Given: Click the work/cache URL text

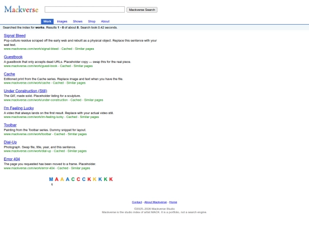Looking at the screenshot, I should click(x=27, y=83).
